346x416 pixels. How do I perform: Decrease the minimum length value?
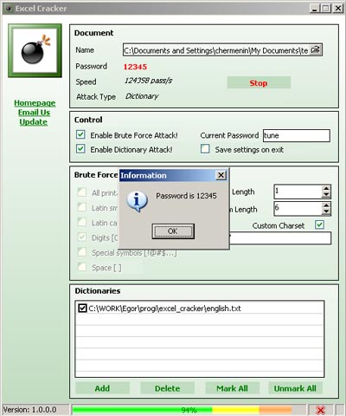coord(326,195)
